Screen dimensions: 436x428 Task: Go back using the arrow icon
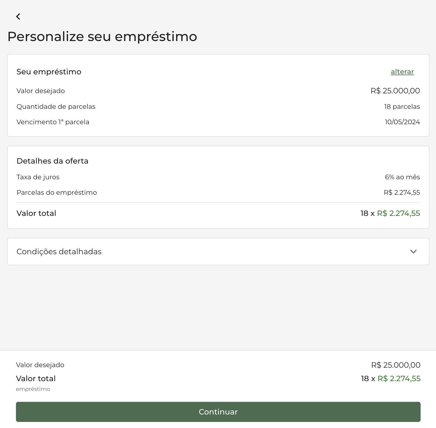pyautogui.click(x=18, y=17)
